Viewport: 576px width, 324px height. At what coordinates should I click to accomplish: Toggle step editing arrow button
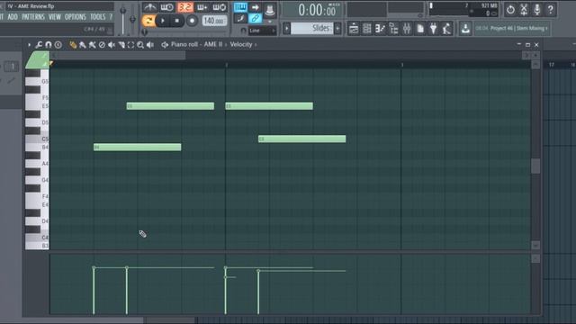[255, 7]
